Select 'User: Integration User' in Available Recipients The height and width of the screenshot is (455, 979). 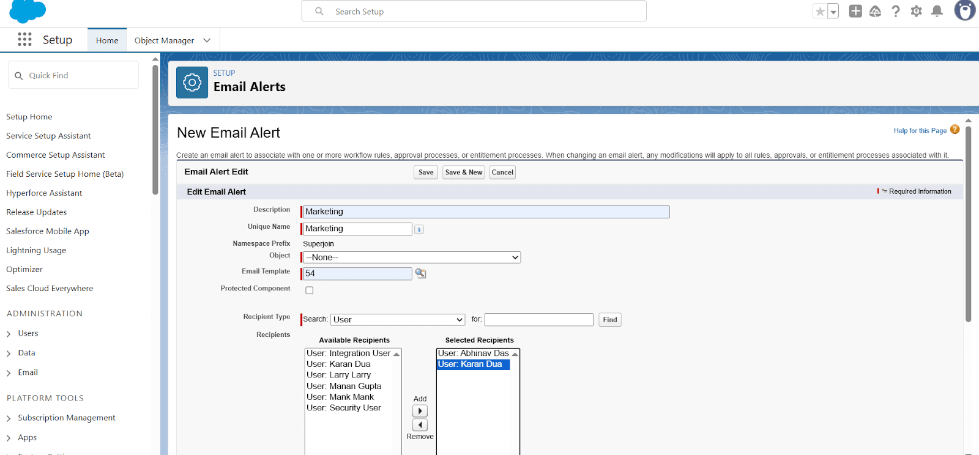(349, 353)
